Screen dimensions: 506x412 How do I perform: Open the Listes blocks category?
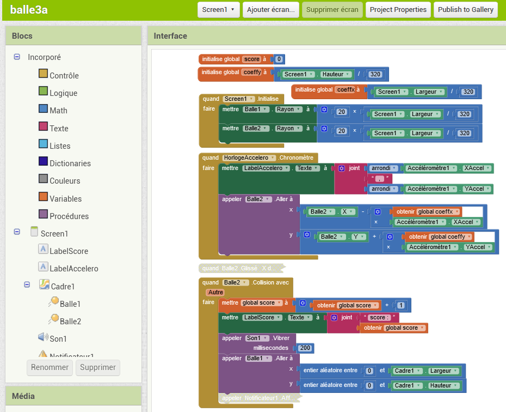coord(60,146)
